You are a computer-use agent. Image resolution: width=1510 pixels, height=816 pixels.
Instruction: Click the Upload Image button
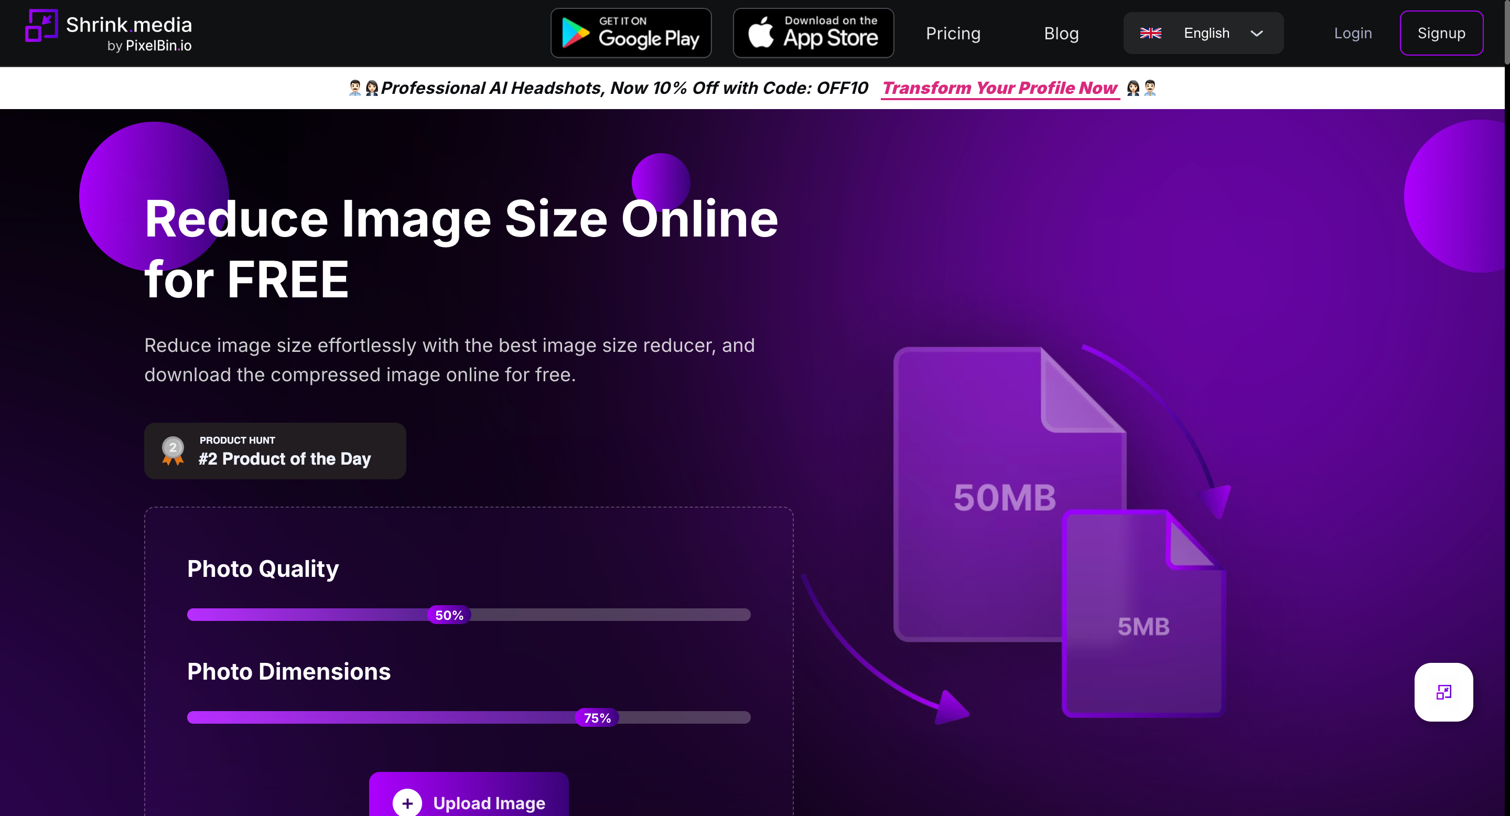pyautogui.click(x=488, y=802)
